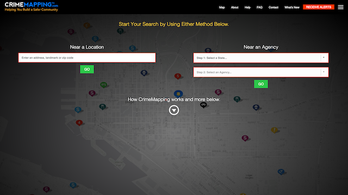The height and width of the screenshot is (195, 348).
Task: Click the black mask marker on the map
Action: point(203,105)
